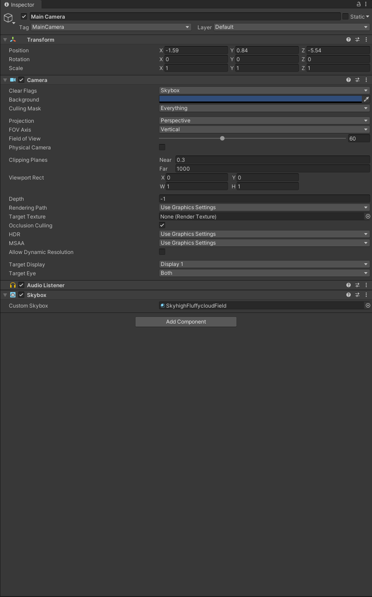Open Projection dropdown set to Perspective
This screenshot has width=372, height=597.
coord(264,120)
